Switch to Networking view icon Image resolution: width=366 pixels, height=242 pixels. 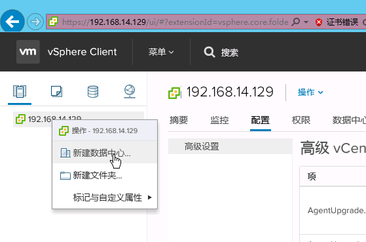click(x=130, y=91)
